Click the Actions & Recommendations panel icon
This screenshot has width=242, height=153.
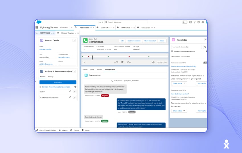[x=42, y=71]
